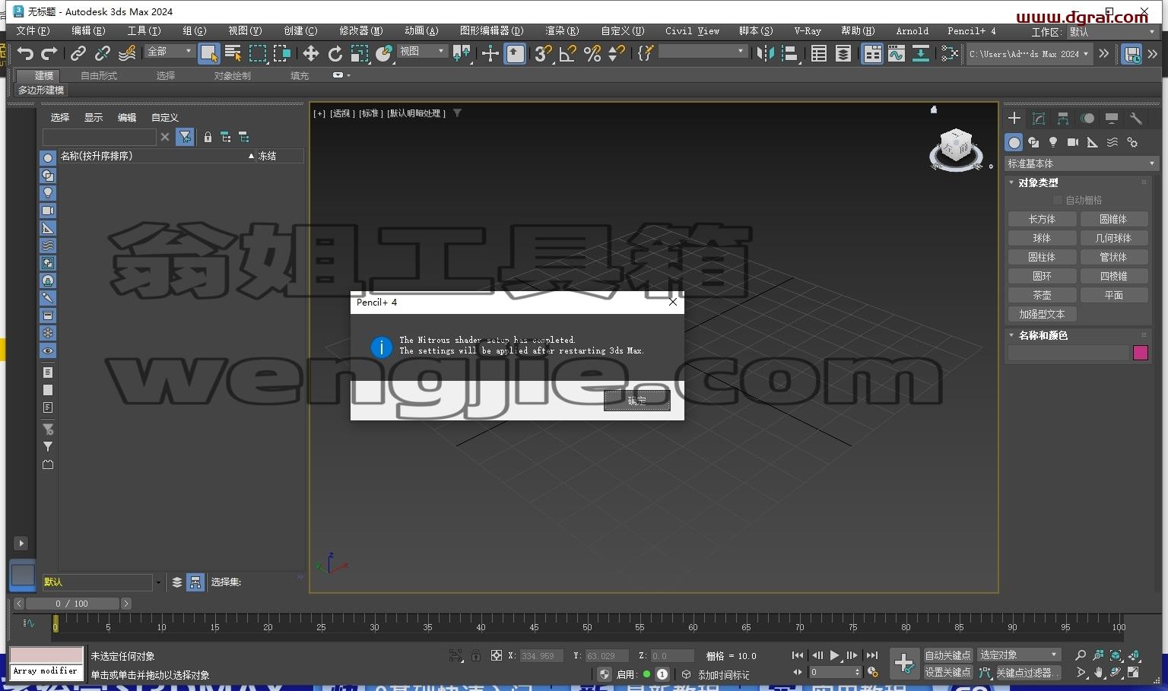
Task: Select the Link tool in toolbar
Action: (78, 53)
